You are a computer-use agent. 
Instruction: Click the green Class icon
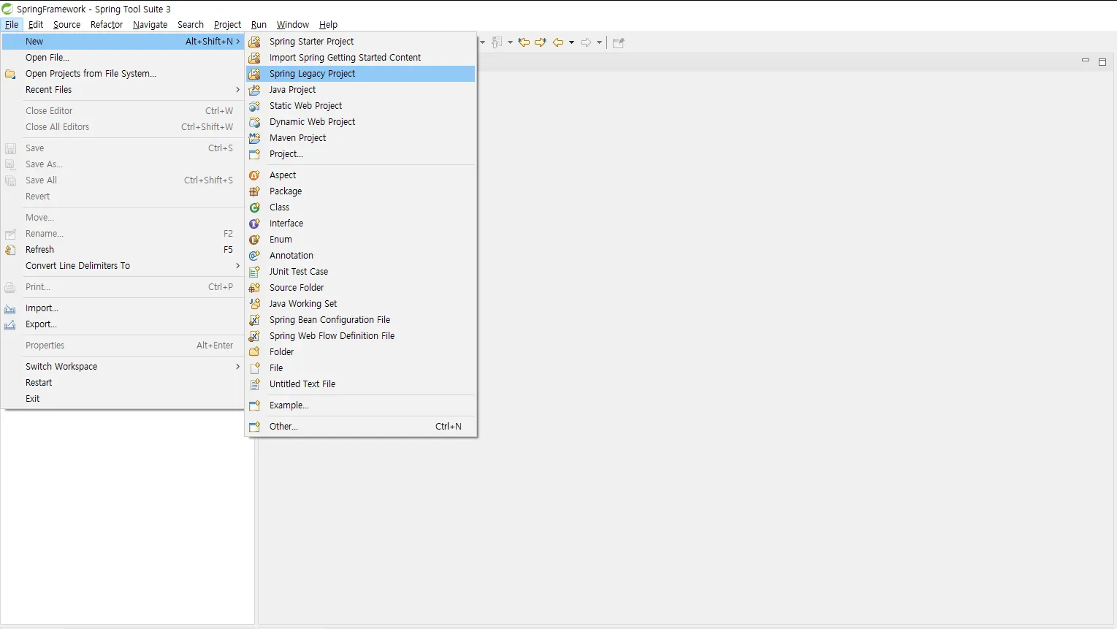point(254,207)
